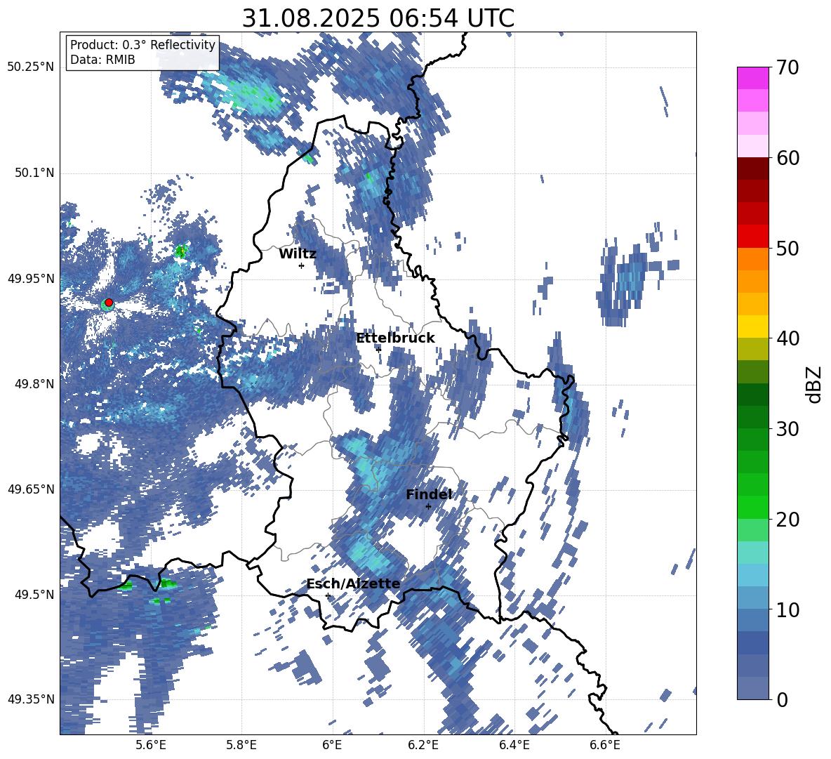The height and width of the screenshot is (759, 831).
Task: Click the 50.1°N latitude label
Action: (34, 173)
